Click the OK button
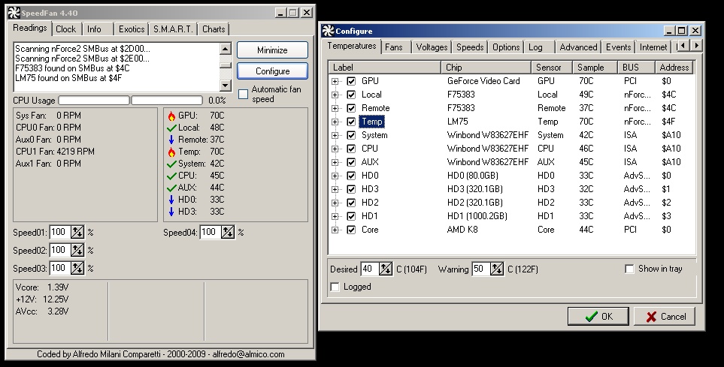This screenshot has width=724, height=367. point(598,317)
